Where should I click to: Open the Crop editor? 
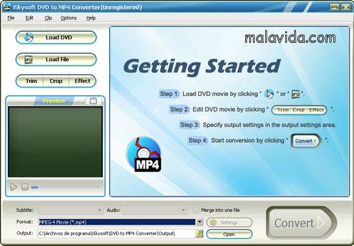pyautogui.click(x=56, y=81)
